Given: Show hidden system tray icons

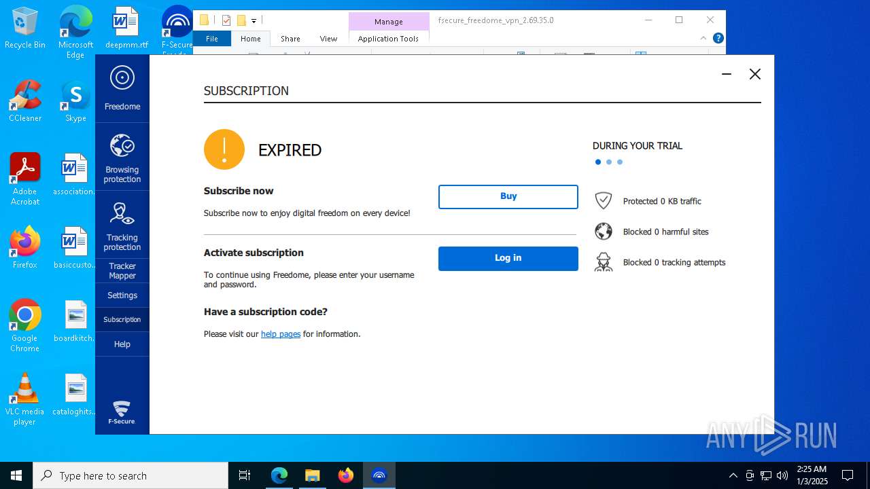Looking at the screenshot, I should (733, 475).
